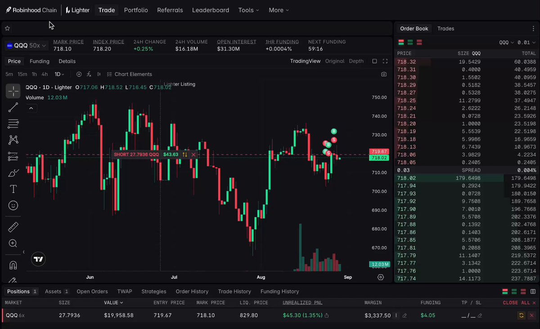Add a compare symbol with the plus circle
Screen dimensions: 540x329
pos(79,74)
